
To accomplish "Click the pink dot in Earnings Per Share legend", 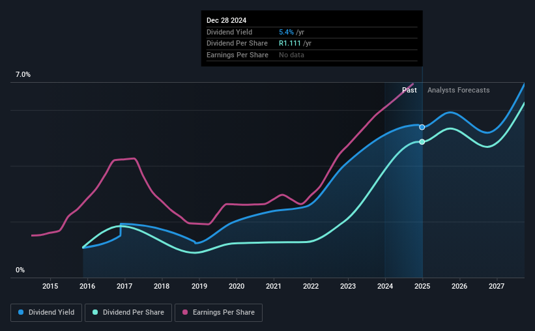I will pos(185,312).
